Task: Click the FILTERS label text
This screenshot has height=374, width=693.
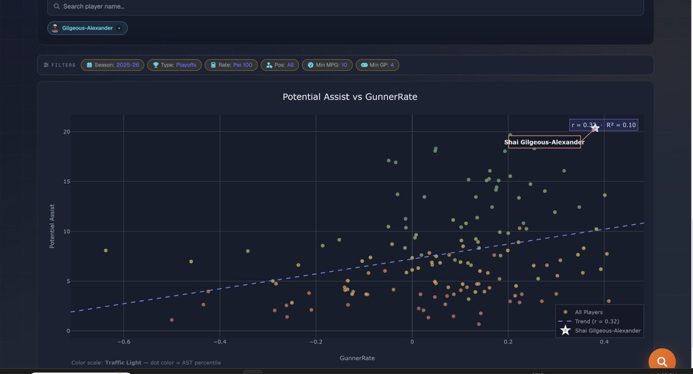Action: [x=63, y=65]
